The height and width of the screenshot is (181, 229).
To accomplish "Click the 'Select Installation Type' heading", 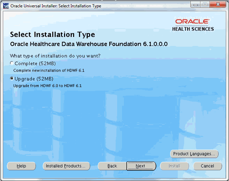I will coord(52,35).
